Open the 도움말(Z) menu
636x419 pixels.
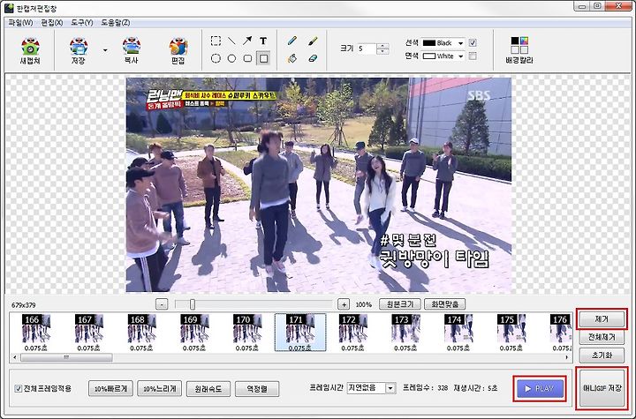tap(116, 23)
